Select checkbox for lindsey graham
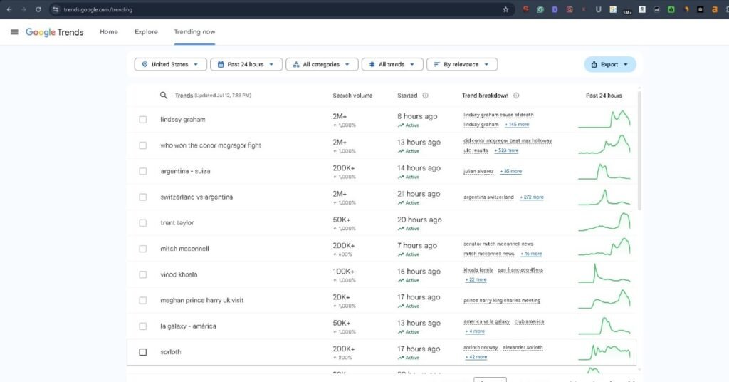Screen dimensions: 729x382 click(142, 120)
